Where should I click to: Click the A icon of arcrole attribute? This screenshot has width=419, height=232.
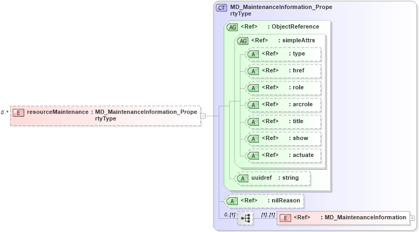point(253,105)
